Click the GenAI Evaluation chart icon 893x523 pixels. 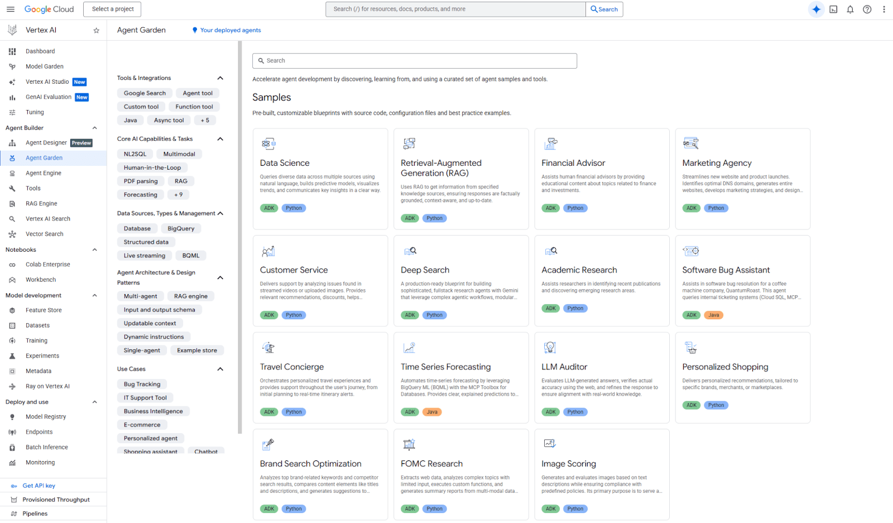(x=12, y=97)
